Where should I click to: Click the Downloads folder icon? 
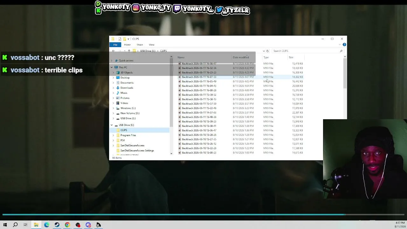pos(118,88)
